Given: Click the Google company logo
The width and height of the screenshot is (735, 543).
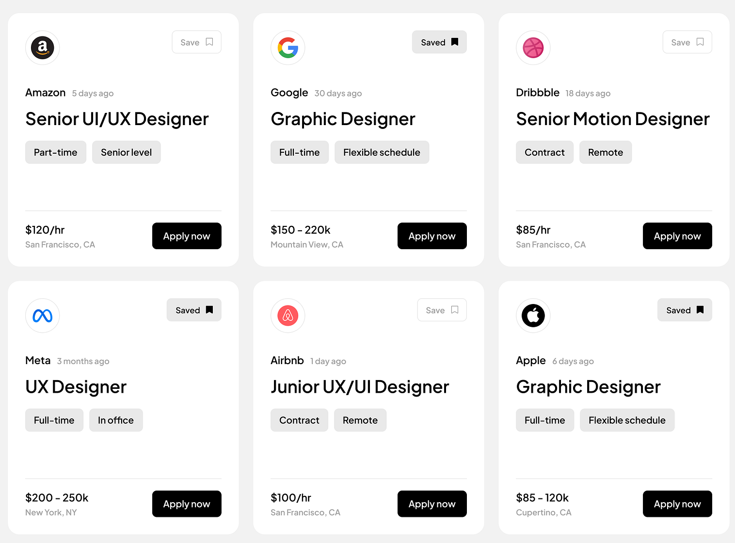Looking at the screenshot, I should (288, 48).
